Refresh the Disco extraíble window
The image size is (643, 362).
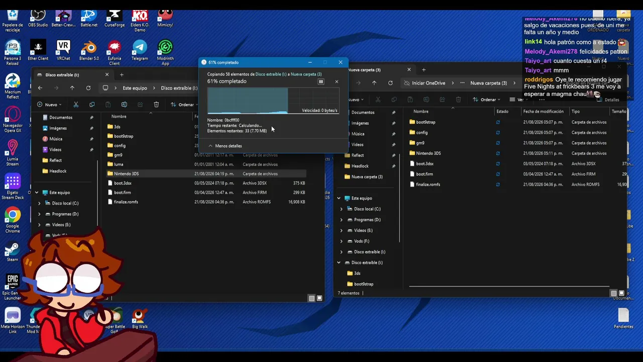point(88,88)
